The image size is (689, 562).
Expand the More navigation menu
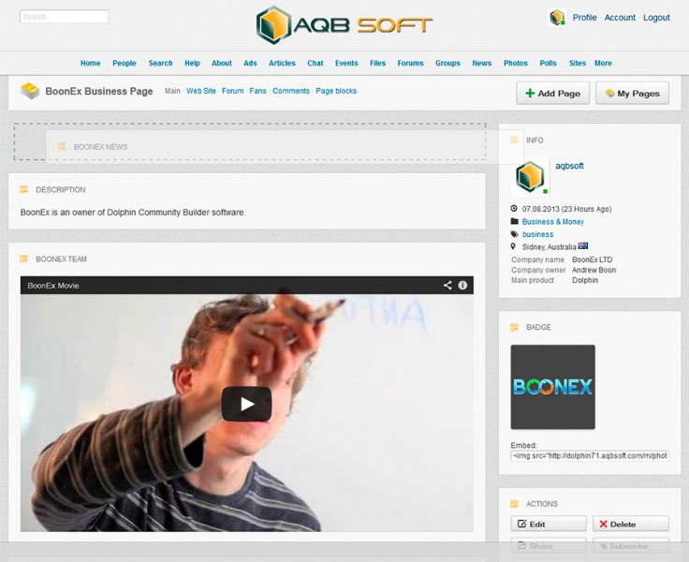click(603, 63)
